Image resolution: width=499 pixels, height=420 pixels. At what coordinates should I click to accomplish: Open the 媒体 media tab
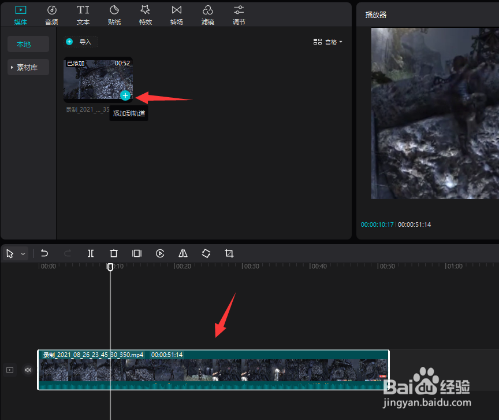coord(21,15)
